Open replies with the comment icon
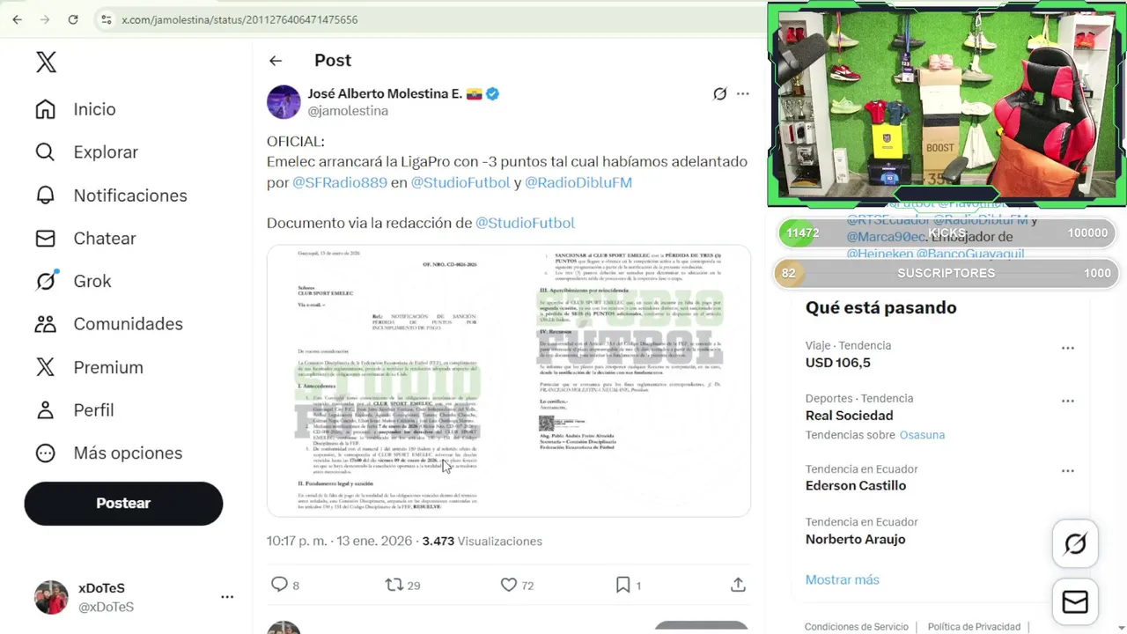The height and width of the screenshot is (634, 1127). (x=279, y=585)
